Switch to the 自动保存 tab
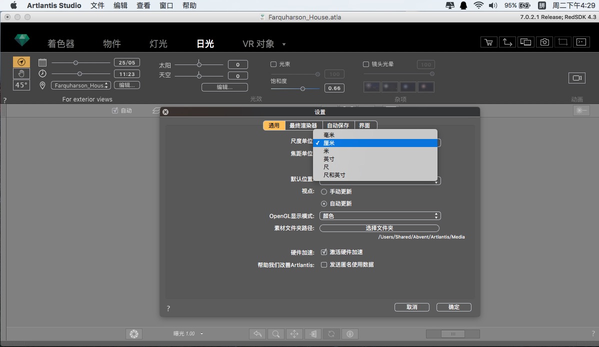Image resolution: width=599 pixels, height=347 pixels. [338, 125]
